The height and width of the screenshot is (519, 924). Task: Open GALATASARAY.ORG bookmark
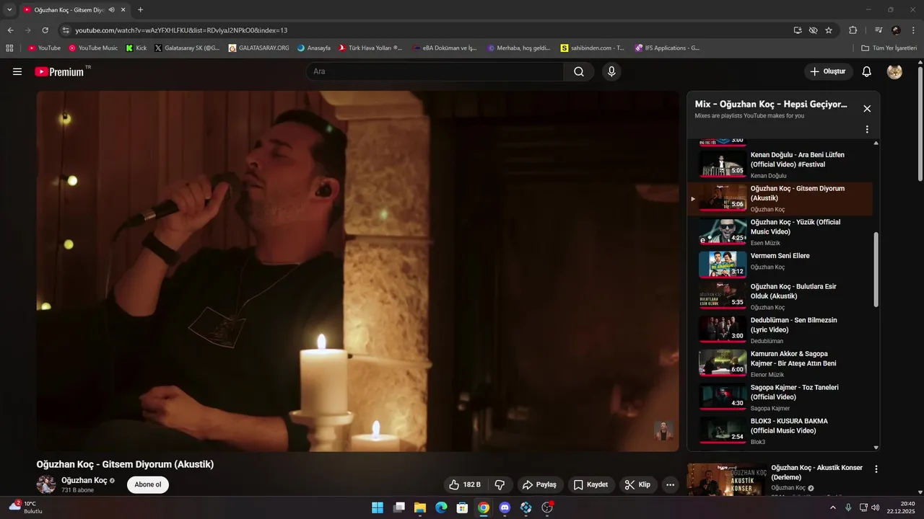tap(258, 48)
